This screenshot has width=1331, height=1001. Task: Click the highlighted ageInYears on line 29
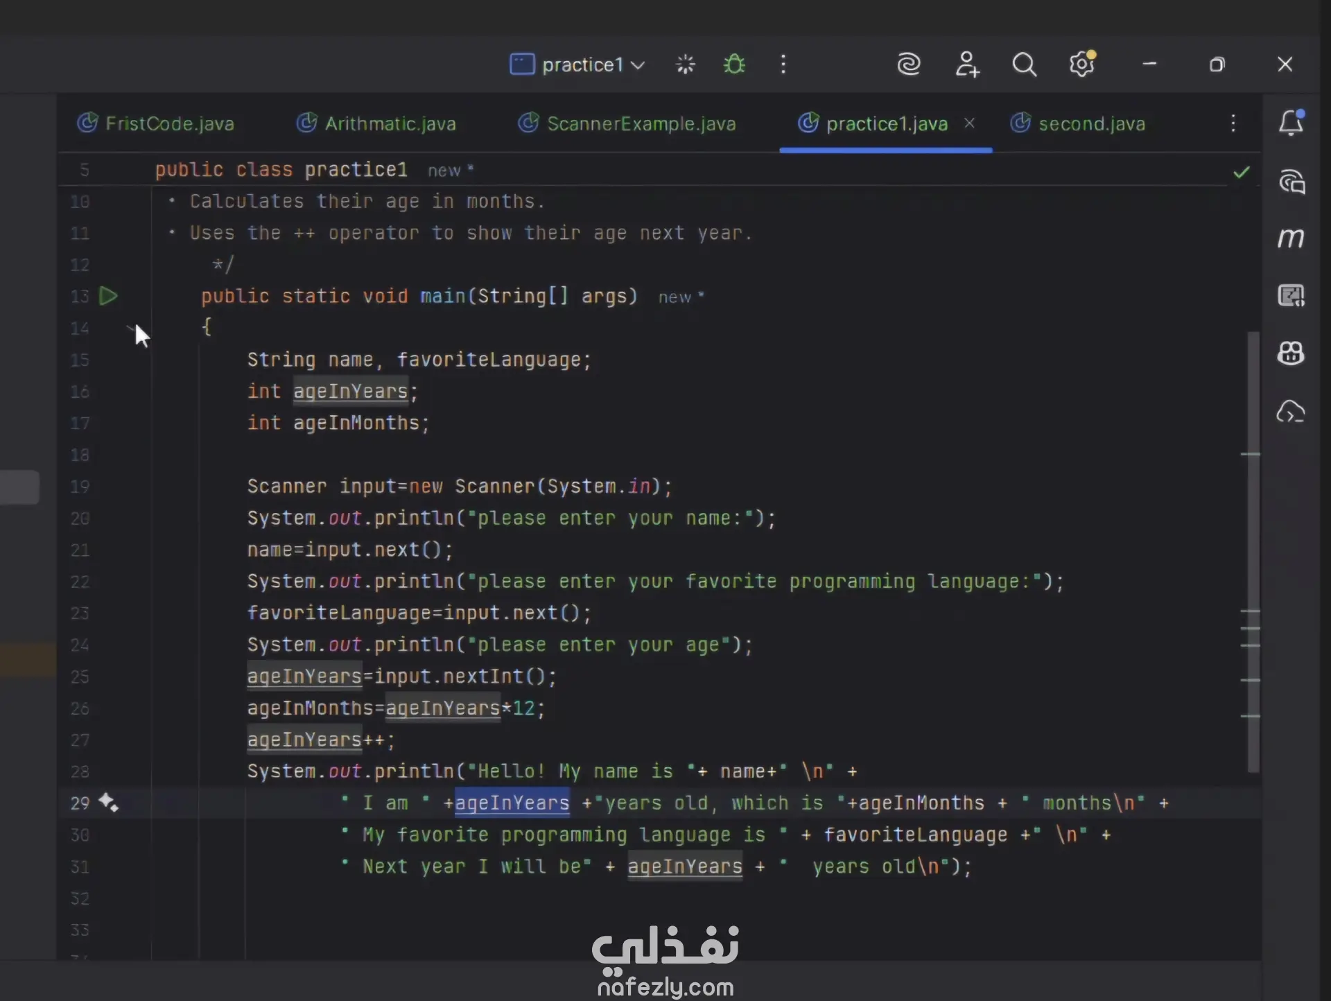[512, 803]
